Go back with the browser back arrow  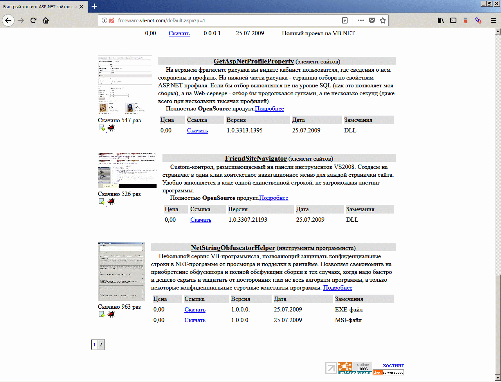[x=9, y=20]
